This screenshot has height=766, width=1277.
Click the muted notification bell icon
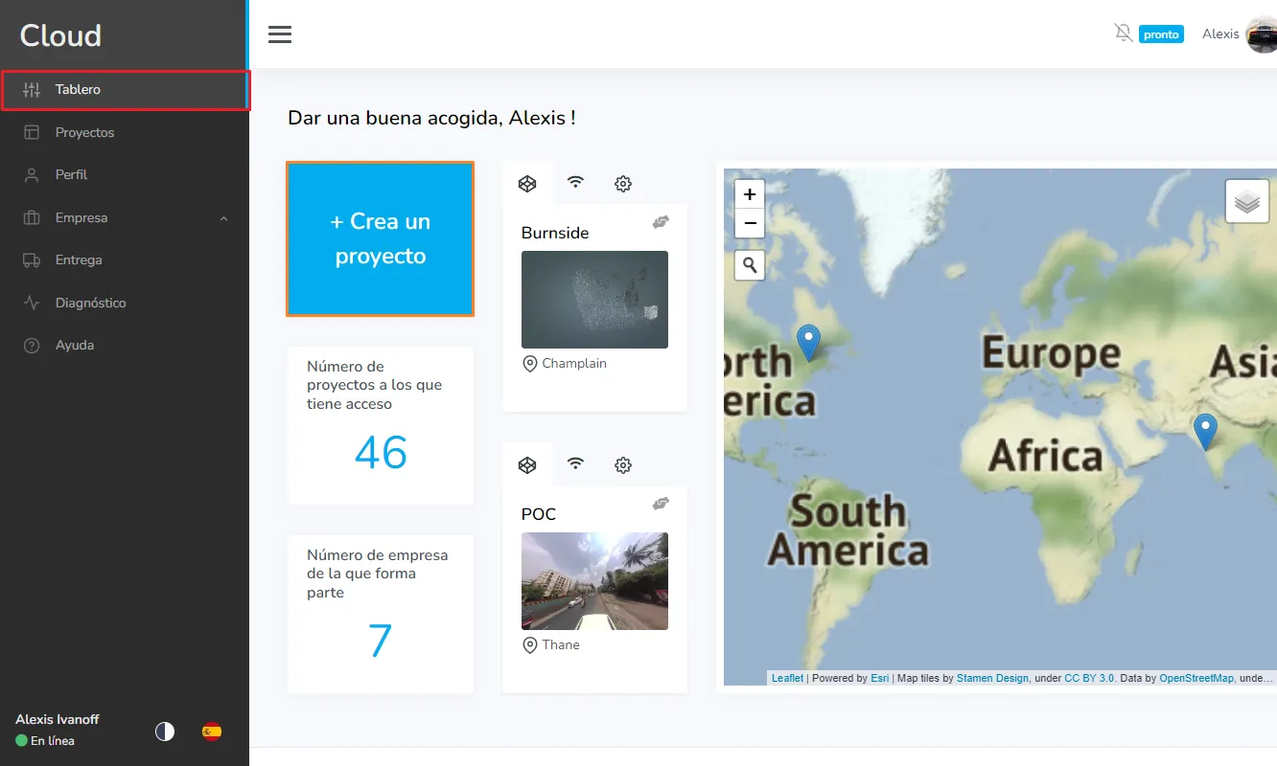click(x=1123, y=32)
